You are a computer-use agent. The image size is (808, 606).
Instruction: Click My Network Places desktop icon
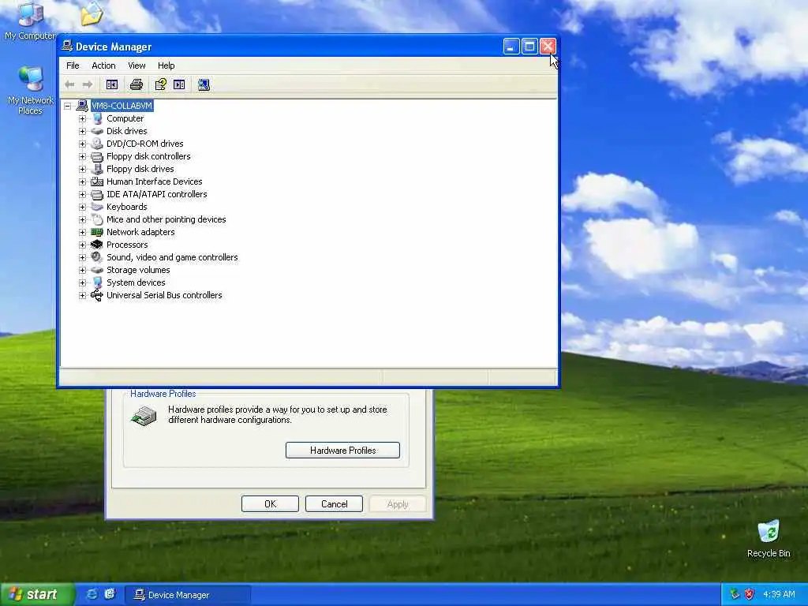coord(31,90)
